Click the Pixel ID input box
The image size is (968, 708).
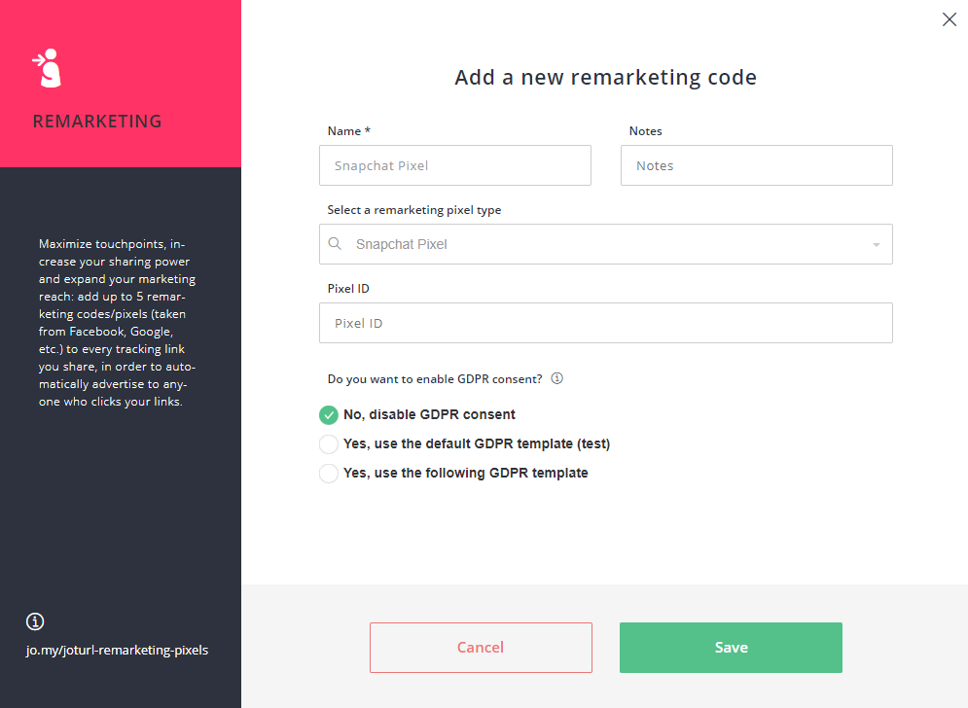pos(606,323)
